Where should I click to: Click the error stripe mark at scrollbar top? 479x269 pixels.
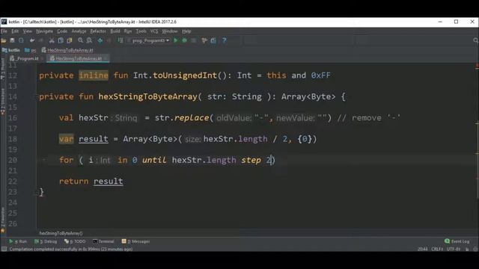point(477,66)
